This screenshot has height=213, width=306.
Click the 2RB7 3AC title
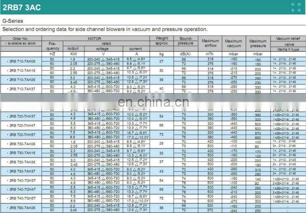click(21, 7)
